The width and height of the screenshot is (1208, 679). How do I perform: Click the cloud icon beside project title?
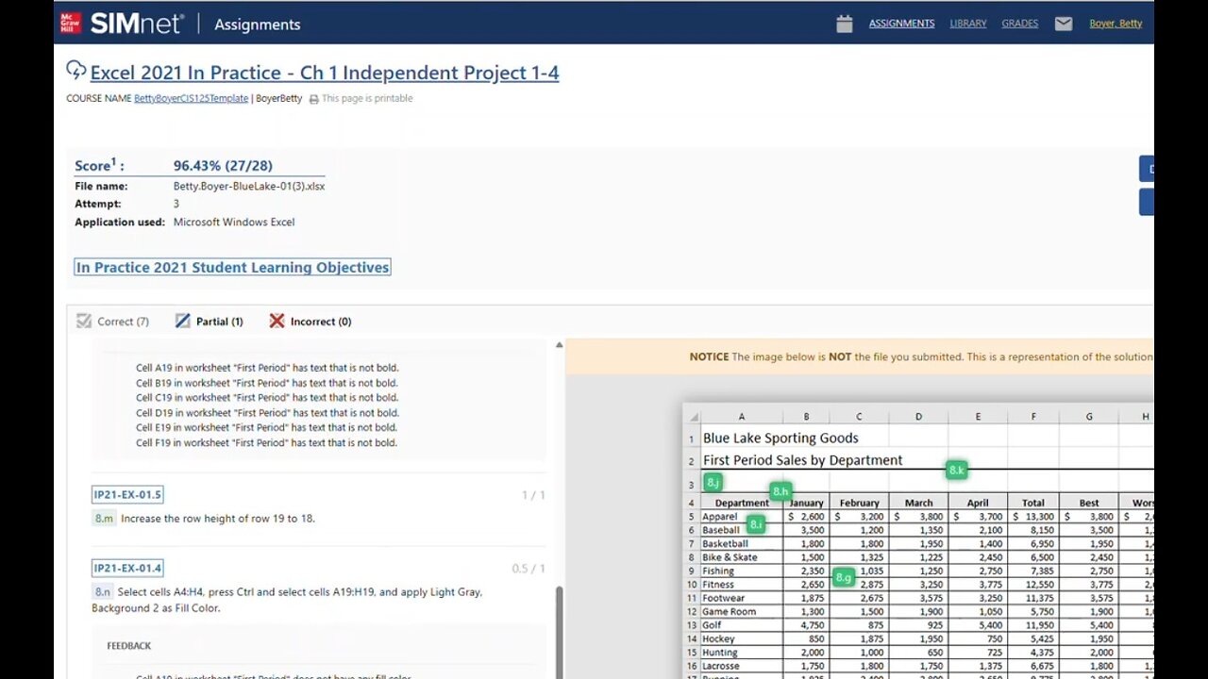click(75, 71)
